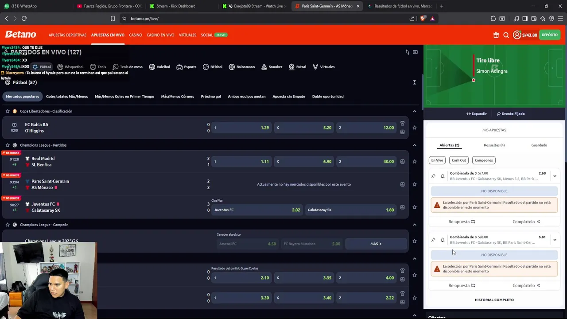Screen dimensions: 567x319
Task: Click Re-apuesta on S/7.00 bet
Action: 462,222
